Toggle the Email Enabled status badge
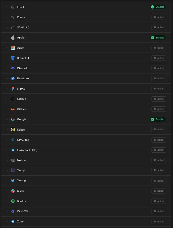Viewport: 173px width, 228px height. [x=158, y=7]
